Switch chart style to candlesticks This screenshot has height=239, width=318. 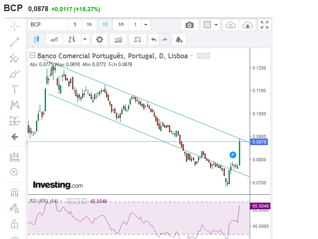[36, 39]
